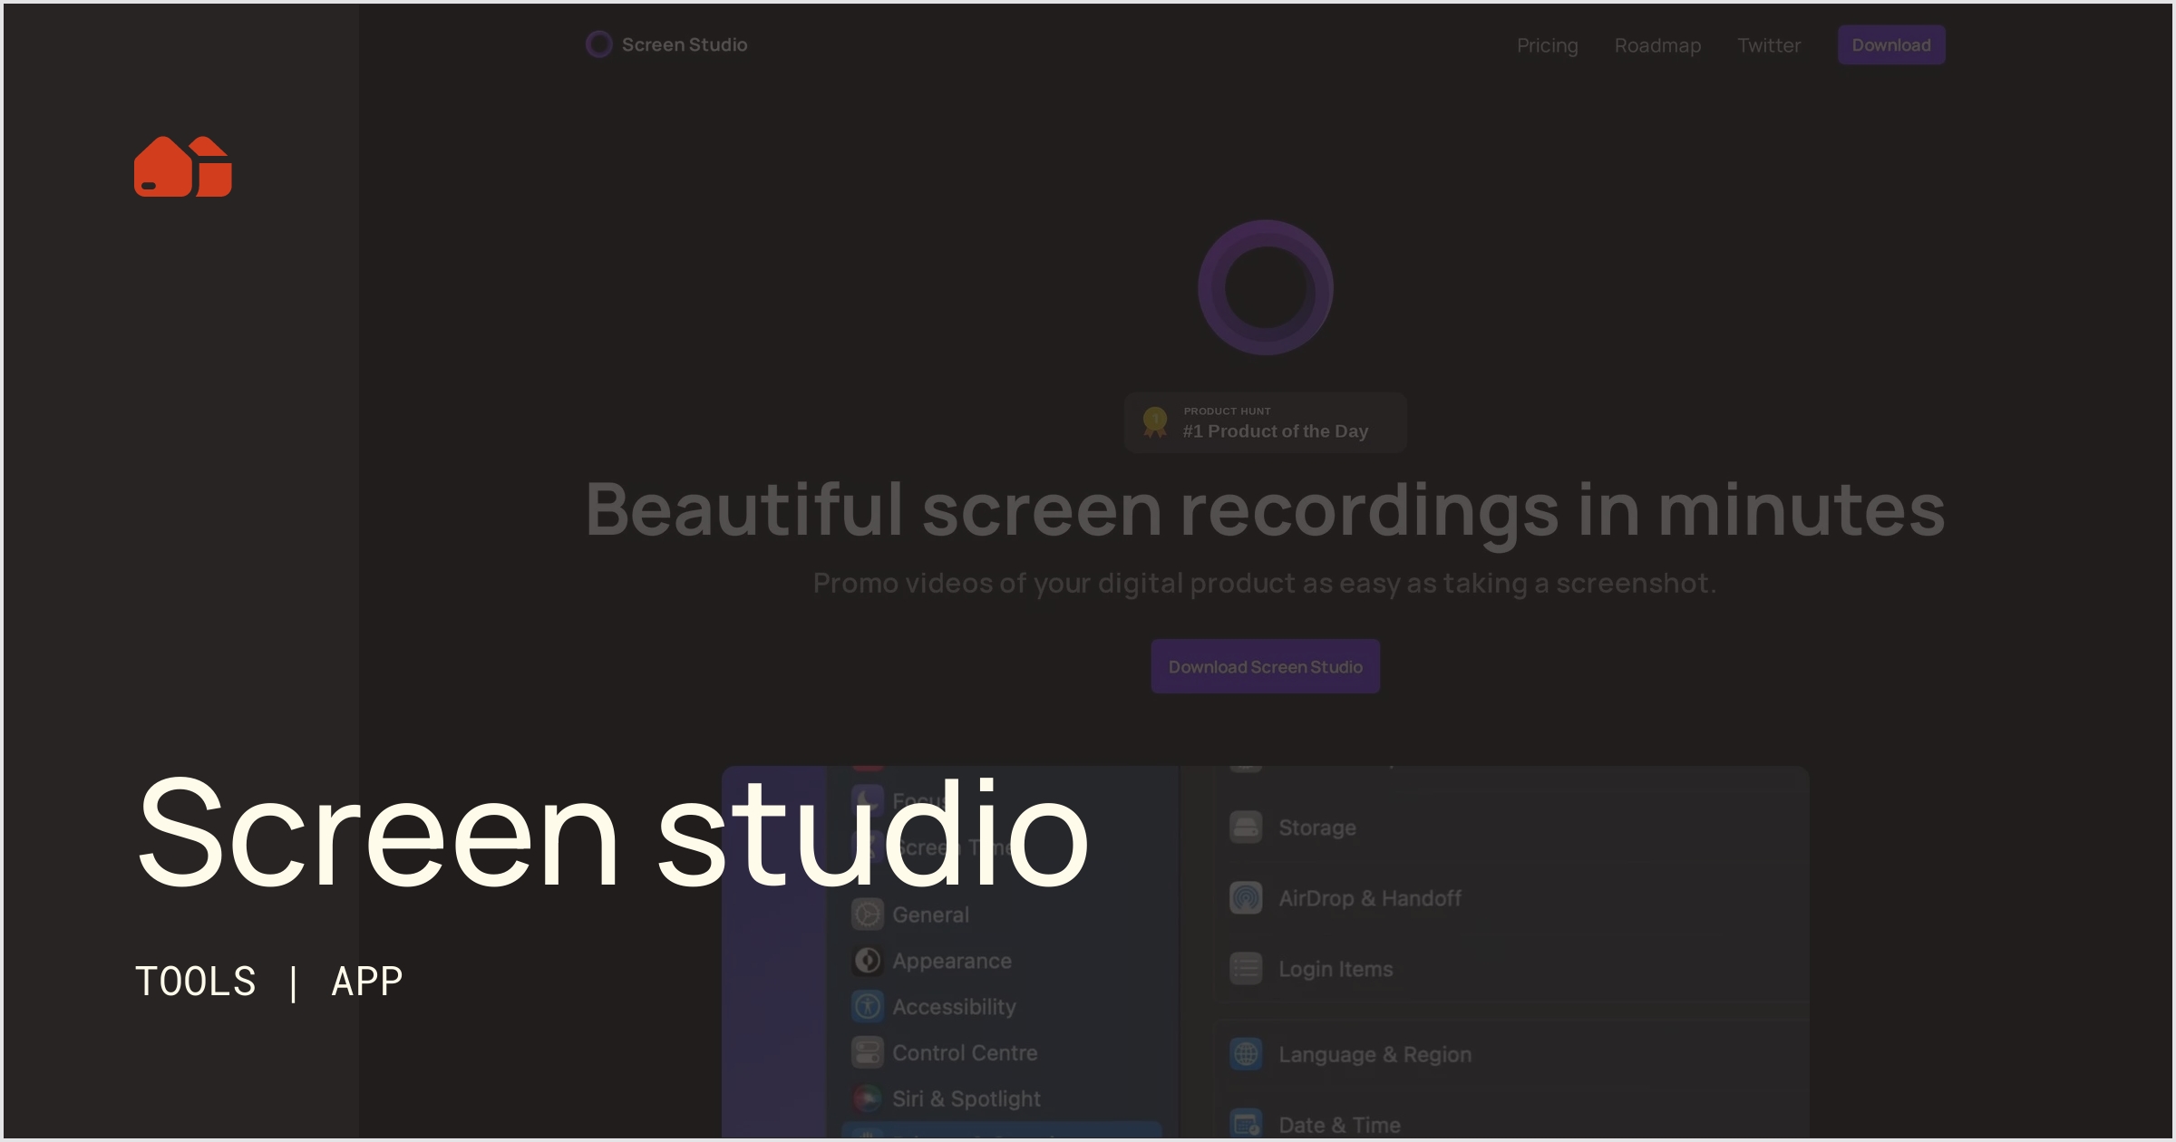Click the AirDrop & Handoff icon
The height and width of the screenshot is (1142, 2176).
click(x=1247, y=898)
